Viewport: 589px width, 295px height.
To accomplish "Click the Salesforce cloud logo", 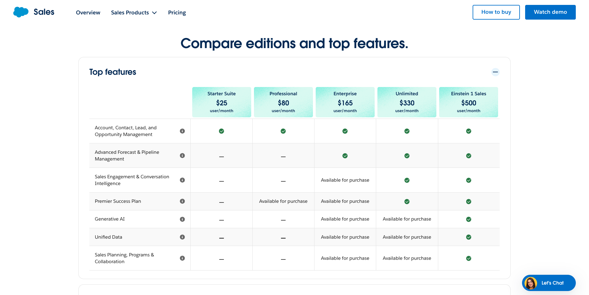I will click(21, 12).
